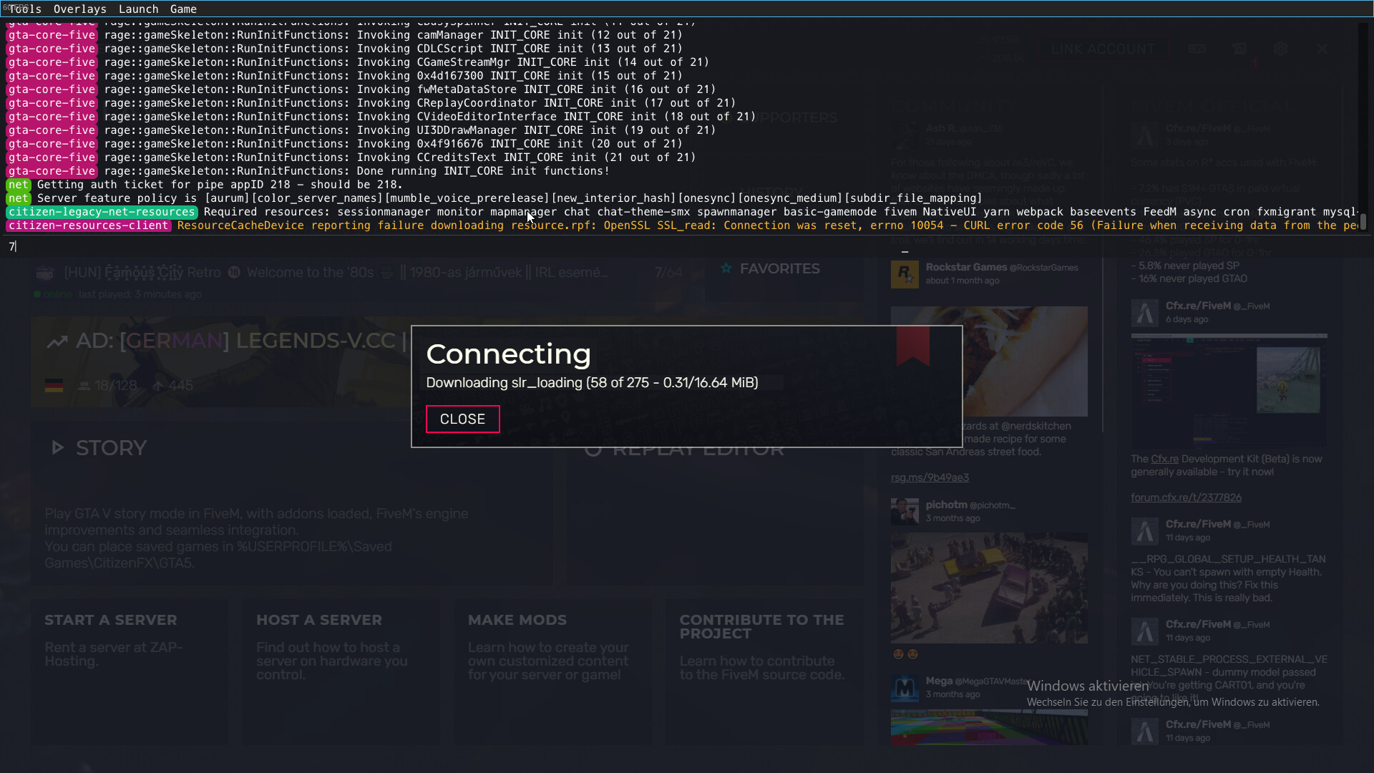The height and width of the screenshot is (773, 1374).
Task: Click the Cfx.re/FiveM avatar above RPG_GLOBAL_SETUP tweet
Action: 1145,531
